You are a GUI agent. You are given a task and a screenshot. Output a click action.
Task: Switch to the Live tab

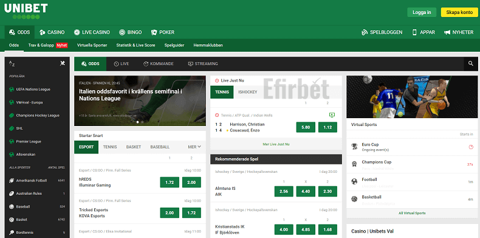pyautogui.click(x=122, y=64)
